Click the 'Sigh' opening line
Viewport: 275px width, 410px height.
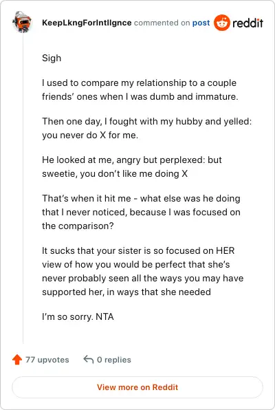coord(52,58)
